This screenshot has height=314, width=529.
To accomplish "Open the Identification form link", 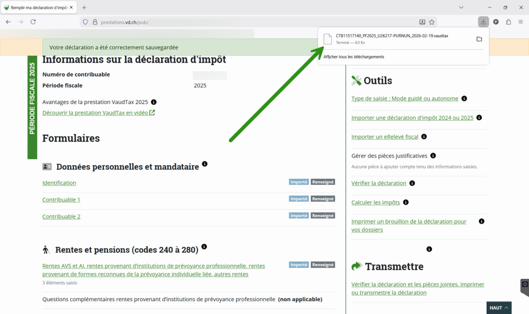I will (59, 183).
